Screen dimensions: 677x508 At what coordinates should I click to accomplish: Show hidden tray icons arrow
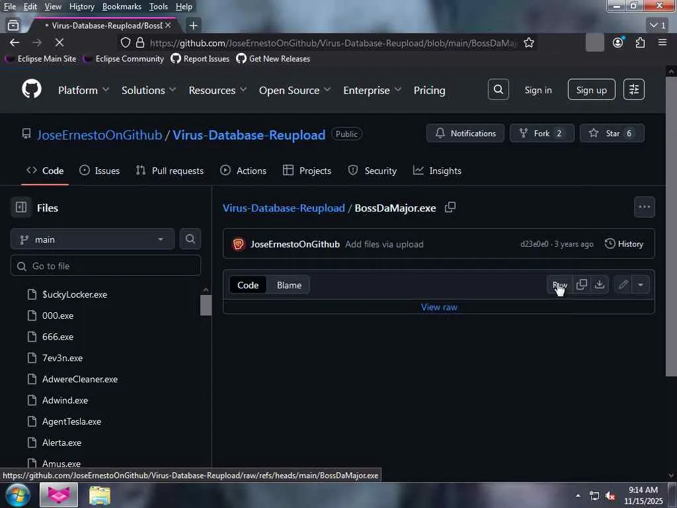(578, 496)
